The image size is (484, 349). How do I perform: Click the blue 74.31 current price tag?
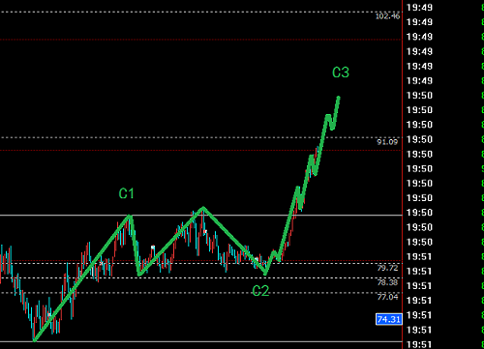(x=389, y=319)
